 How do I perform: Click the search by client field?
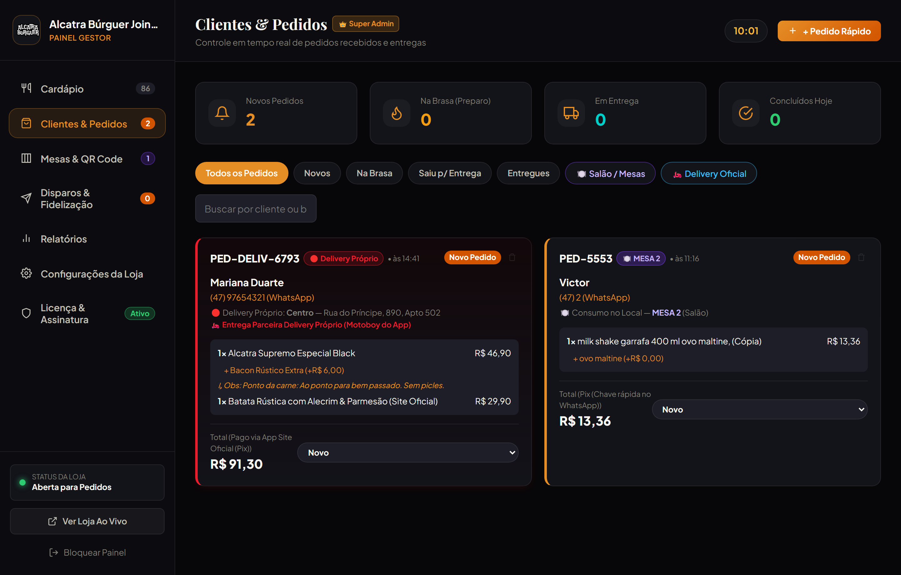[x=256, y=209]
